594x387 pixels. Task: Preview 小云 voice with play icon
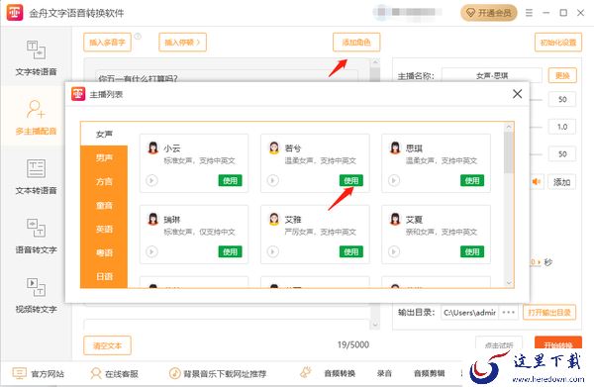[151, 180]
